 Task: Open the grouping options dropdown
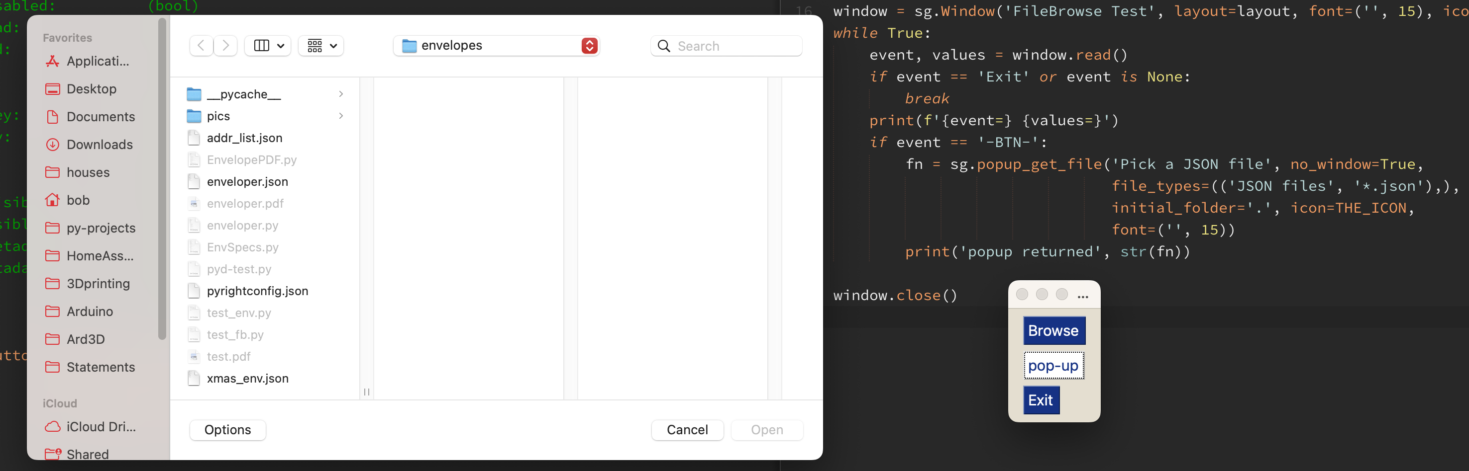(320, 46)
